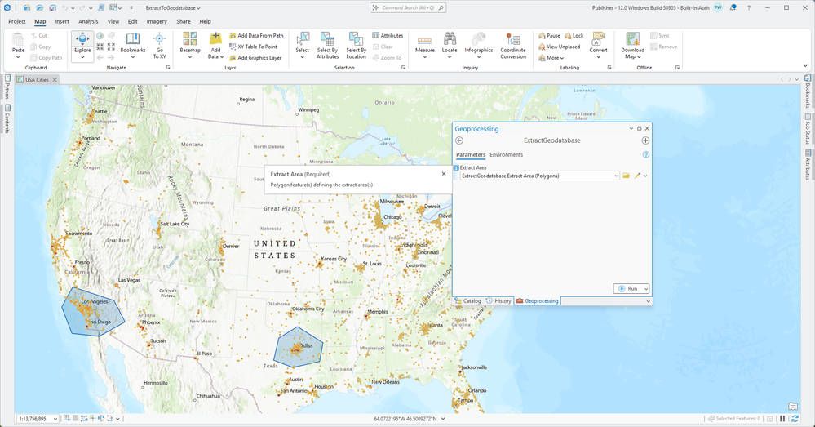
Task: Switch to the Share ribbon tab
Action: click(184, 21)
